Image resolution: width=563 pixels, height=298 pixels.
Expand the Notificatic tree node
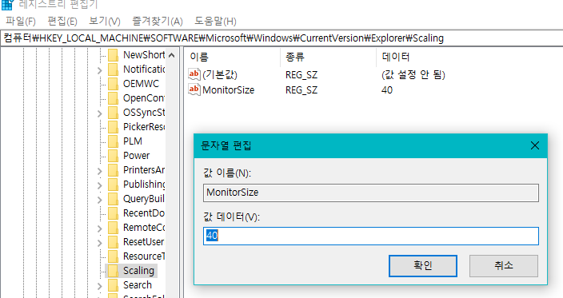tap(100, 70)
